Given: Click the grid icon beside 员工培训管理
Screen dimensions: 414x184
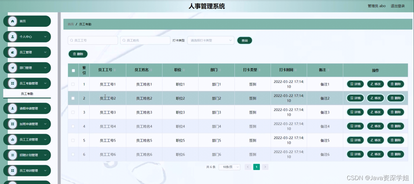Looking at the screenshot, I should click(x=13, y=171).
